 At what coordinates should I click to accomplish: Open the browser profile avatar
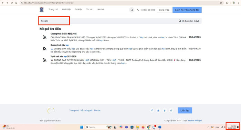234,3
